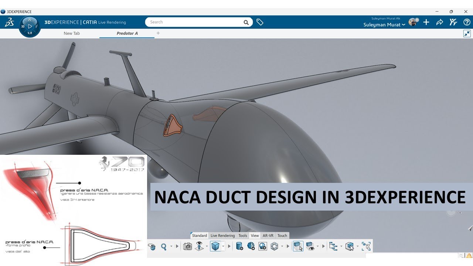Open the hide/show icon dropdown arrow

318,246
